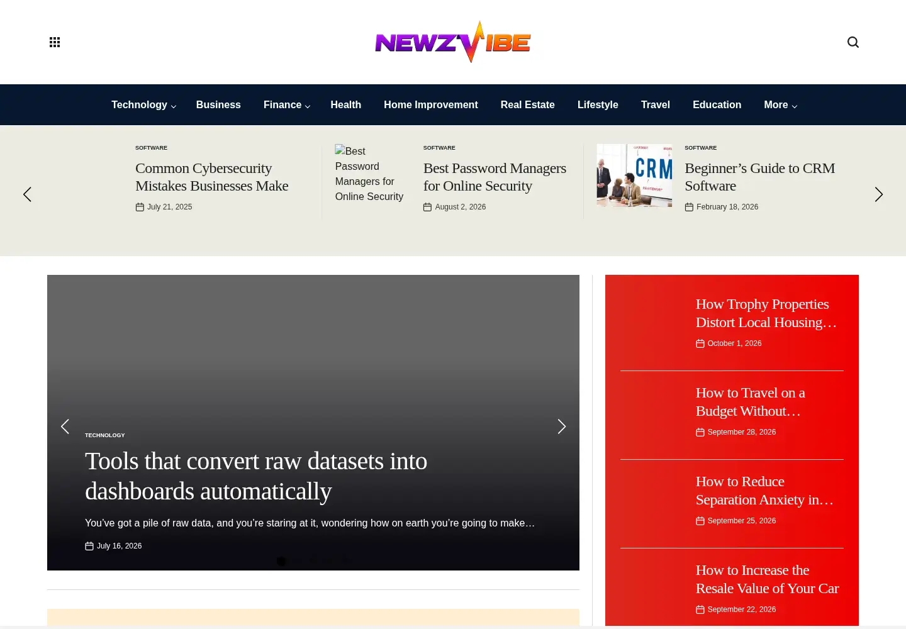Select Travel in the navigation bar

pyautogui.click(x=656, y=105)
